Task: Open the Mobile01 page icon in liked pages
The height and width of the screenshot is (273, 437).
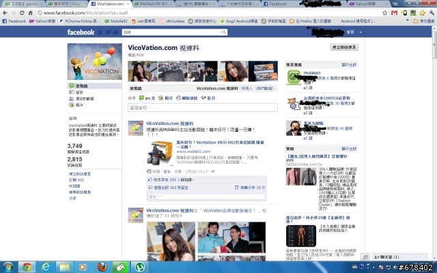Action: click(294, 78)
